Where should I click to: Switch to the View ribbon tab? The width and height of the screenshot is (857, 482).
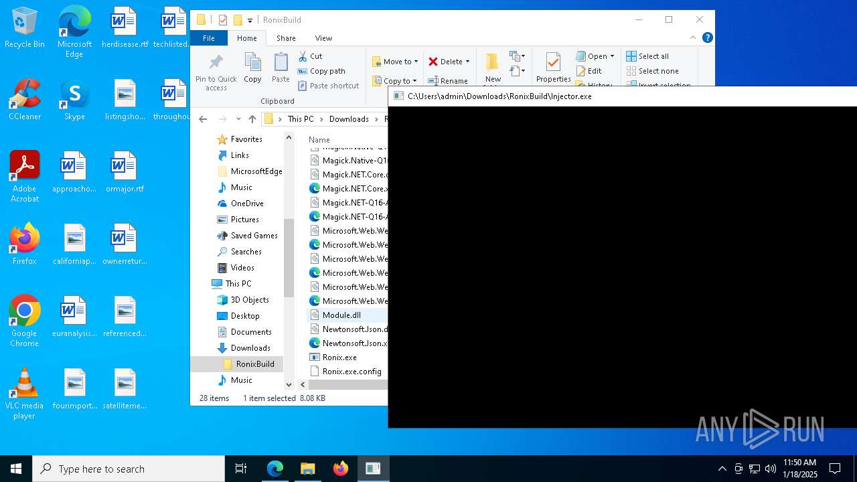[323, 38]
